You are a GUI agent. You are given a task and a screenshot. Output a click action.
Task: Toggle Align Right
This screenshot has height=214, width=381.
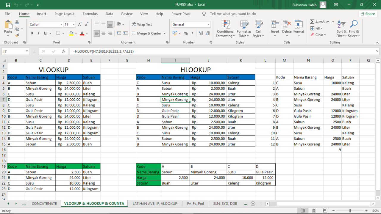(x=110, y=33)
